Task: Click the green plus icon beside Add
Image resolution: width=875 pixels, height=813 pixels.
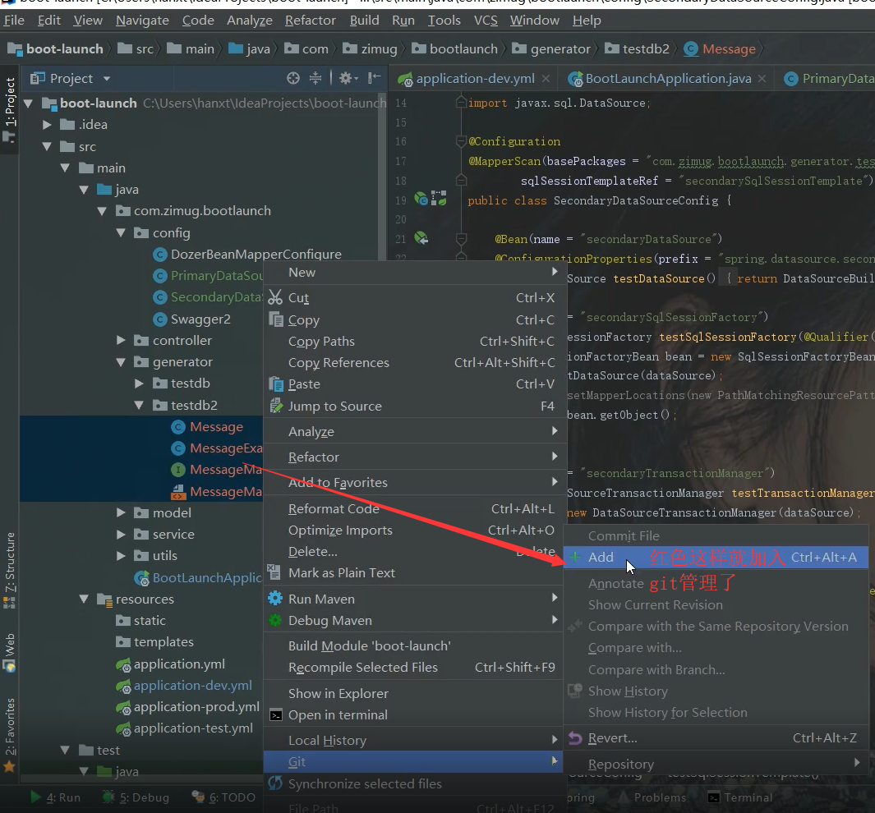Action: pyautogui.click(x=575, y=557)
